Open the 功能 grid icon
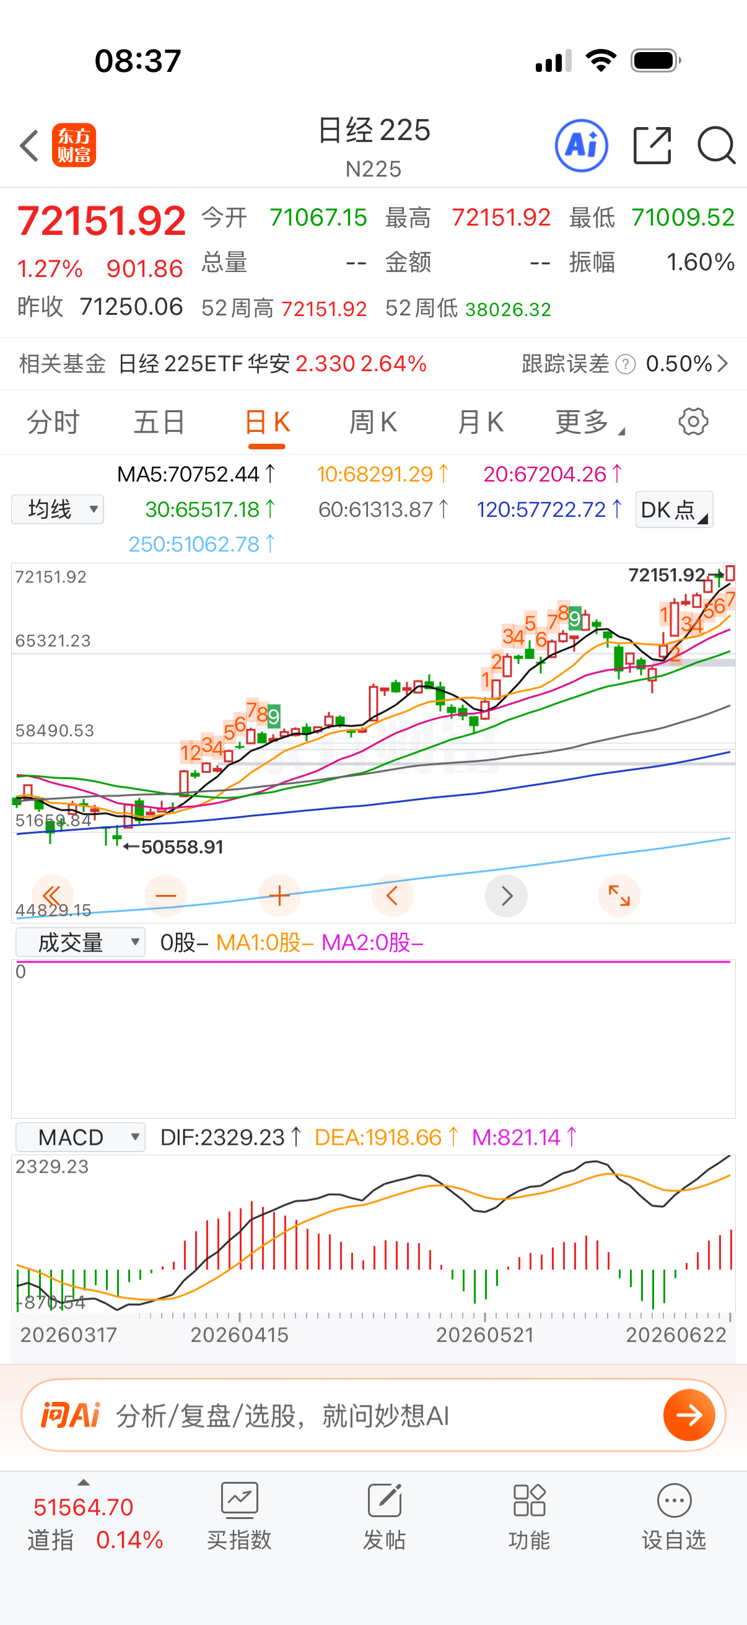This screenshot has height=1625, width=747. (x=530, y=1500)
